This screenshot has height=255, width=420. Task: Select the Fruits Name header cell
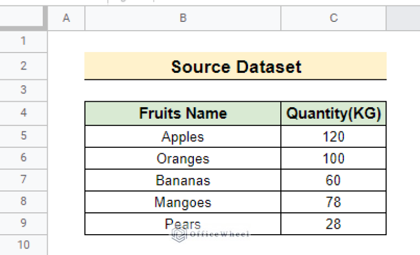point(183,113)
